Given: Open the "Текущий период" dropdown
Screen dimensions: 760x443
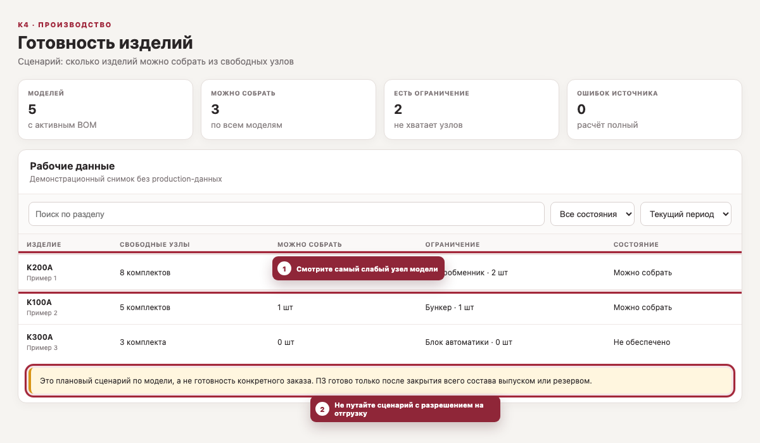Looking at the screenshot, I should coord(686,214).
